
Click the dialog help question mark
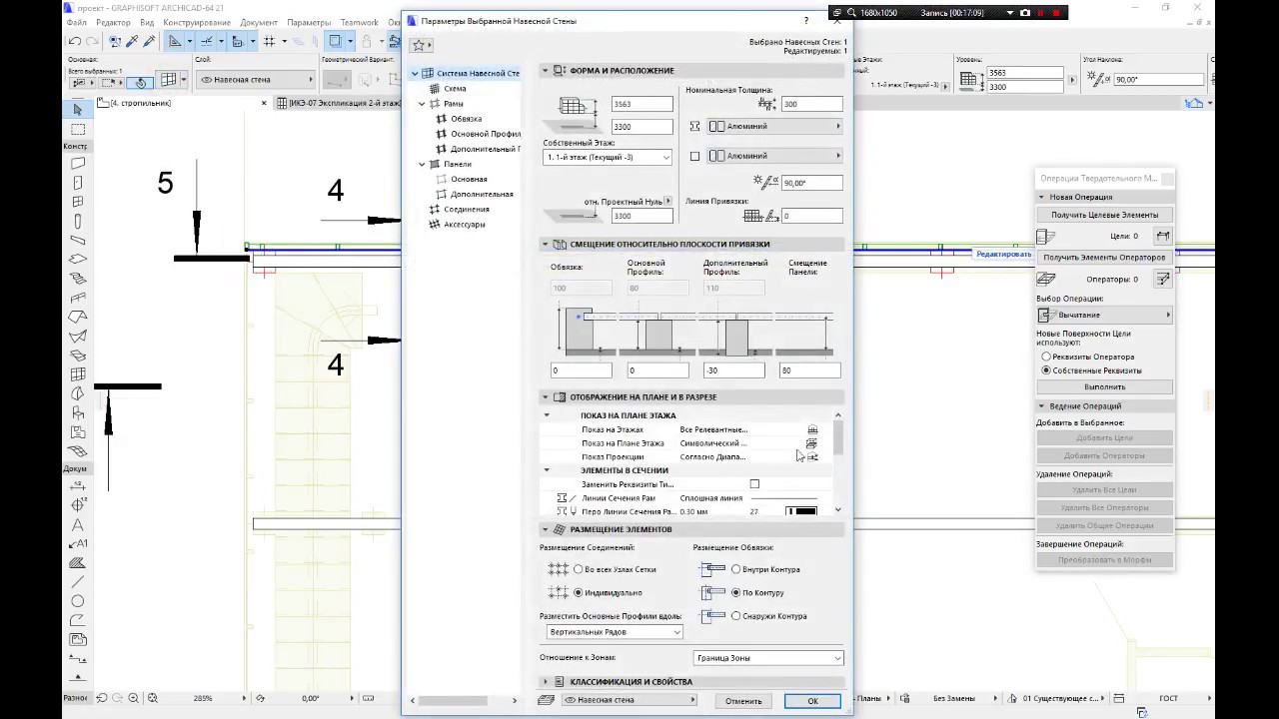[x=806, y=20]
